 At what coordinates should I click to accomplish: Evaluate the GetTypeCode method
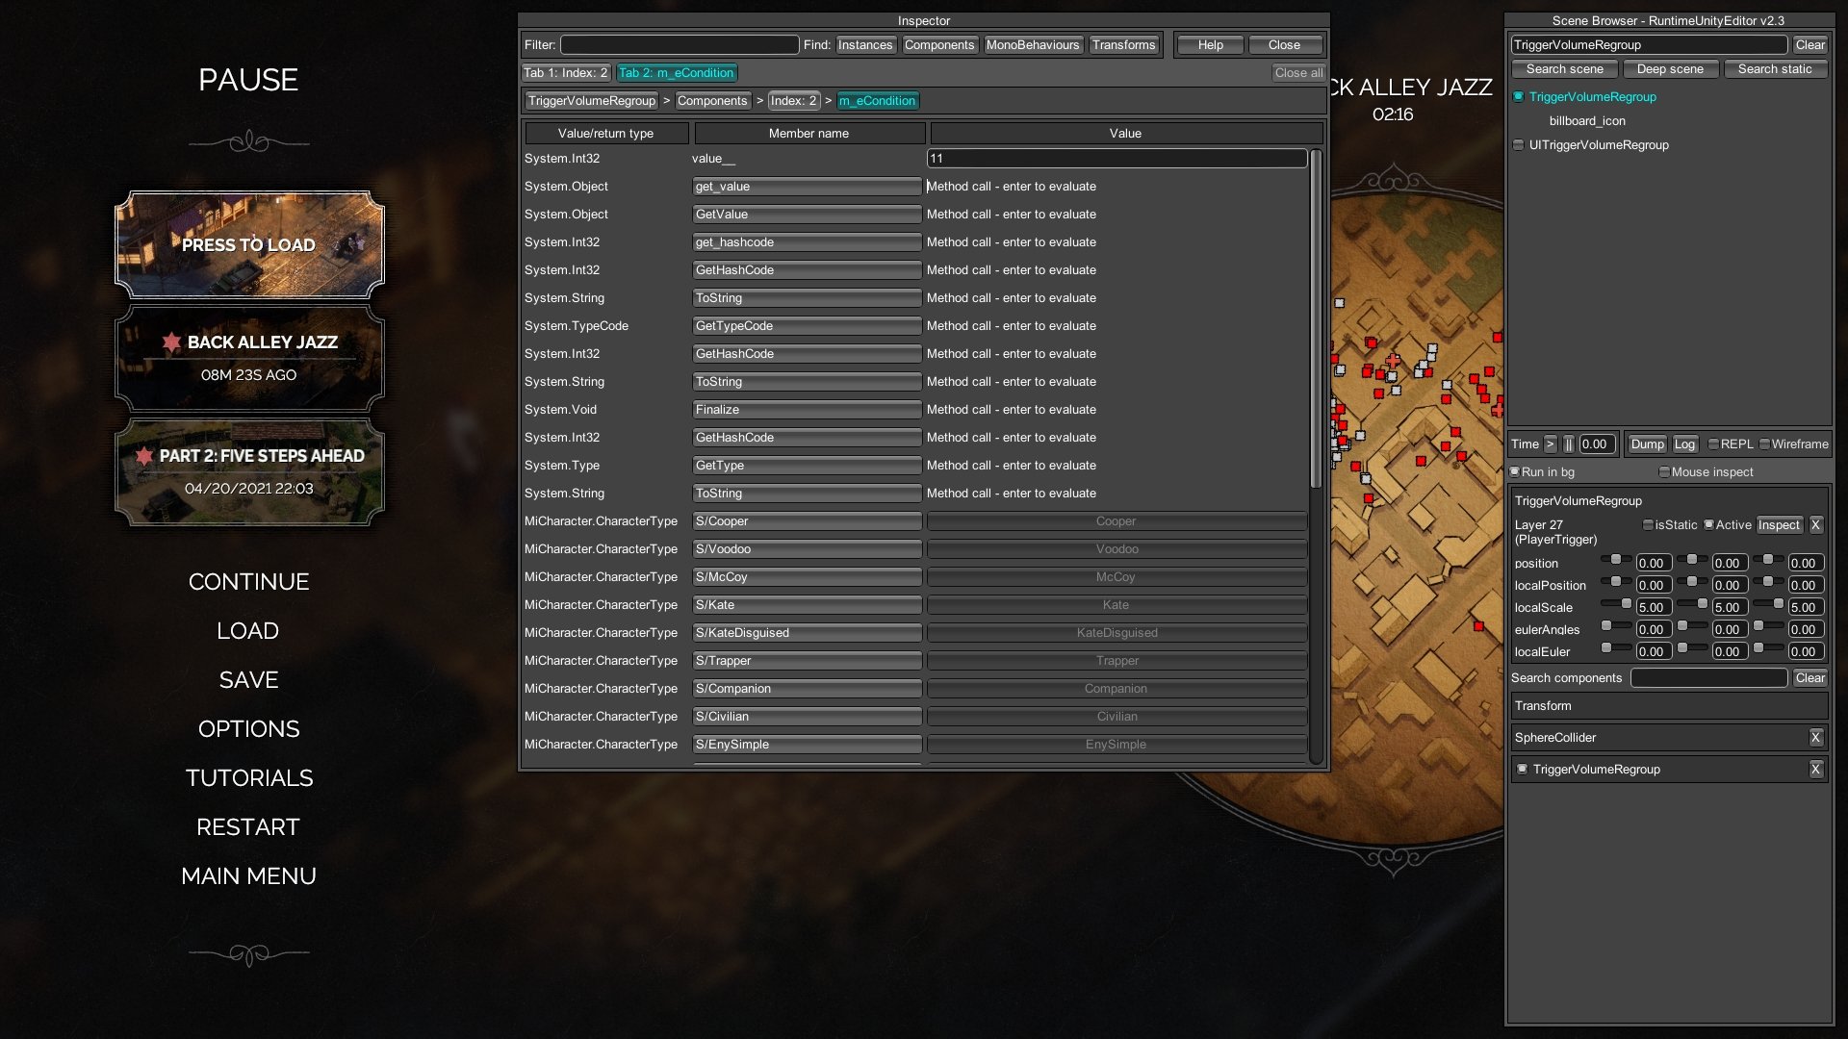[x=807, y=325]
